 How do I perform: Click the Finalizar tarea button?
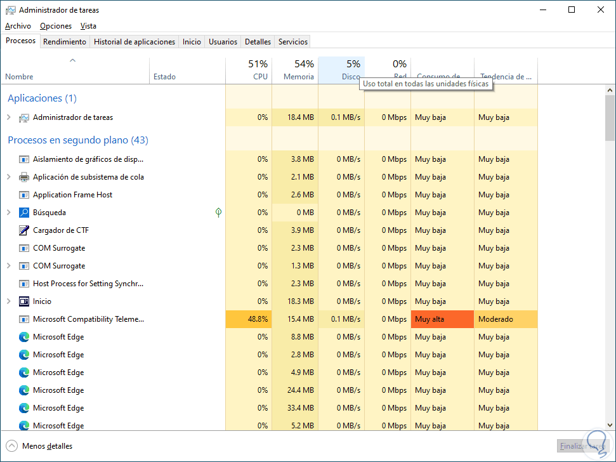click(x=582, y=446)
